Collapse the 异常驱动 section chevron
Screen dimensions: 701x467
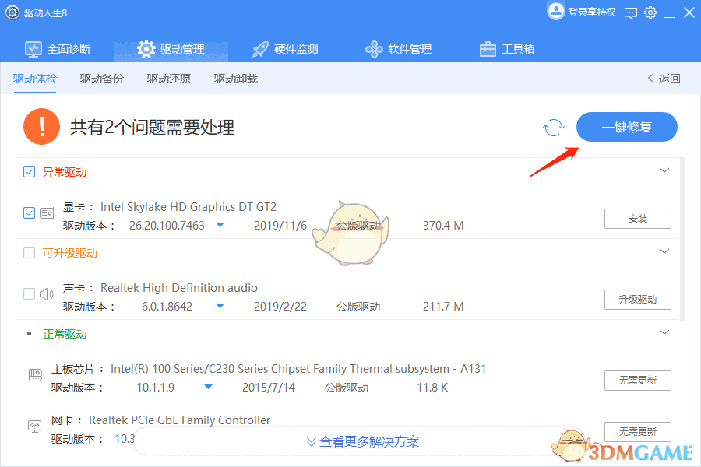[x=664, y=170]
